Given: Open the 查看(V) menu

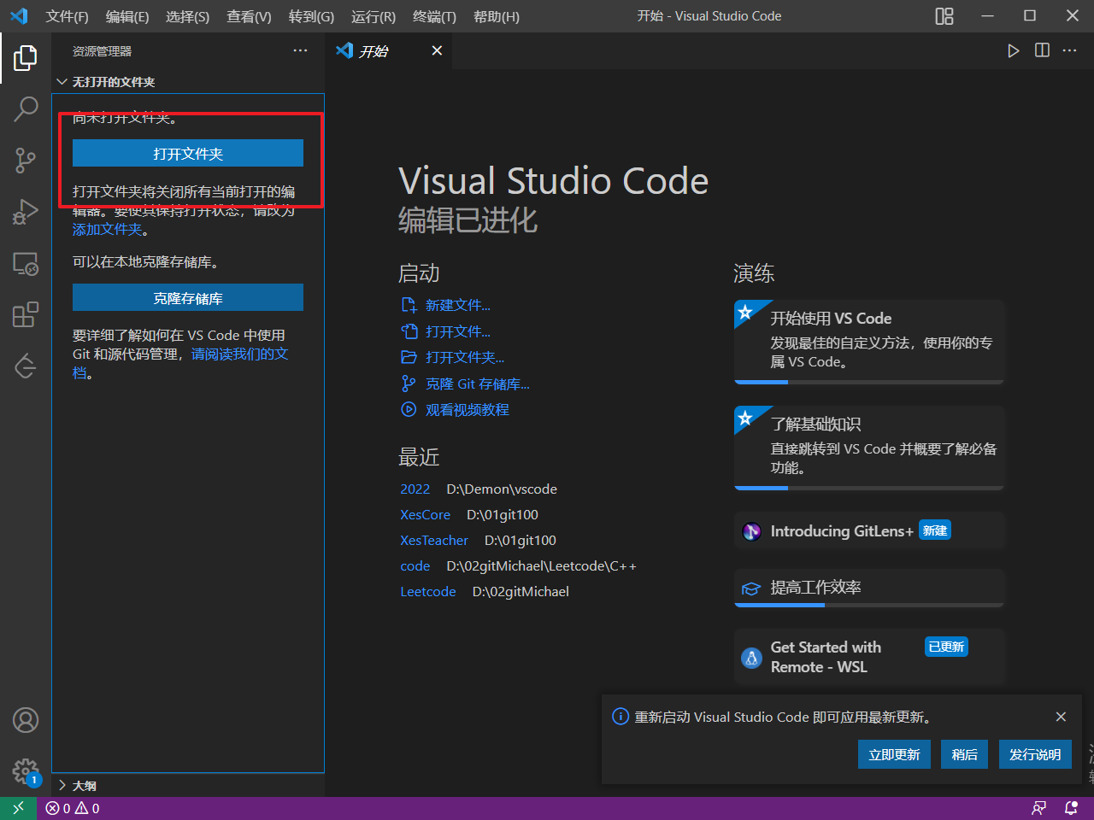Looking at the screenshot, I should click(250, 16).
